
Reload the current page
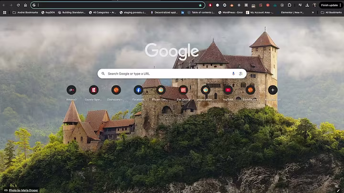18,5
